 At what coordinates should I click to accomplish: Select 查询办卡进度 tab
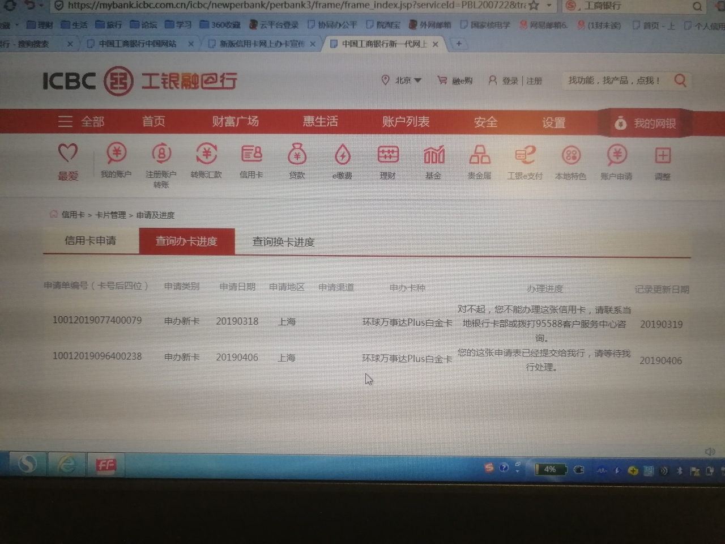pos(187,241)
